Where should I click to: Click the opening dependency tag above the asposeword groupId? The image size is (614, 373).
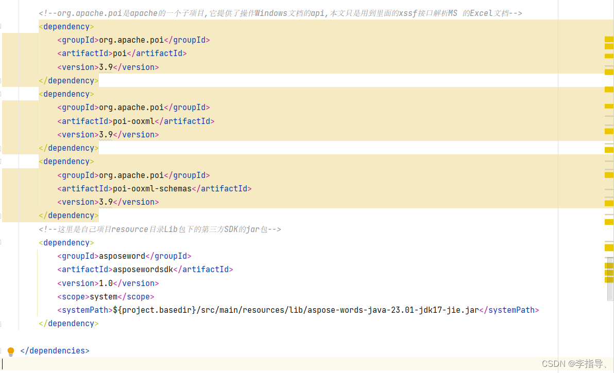66,243
